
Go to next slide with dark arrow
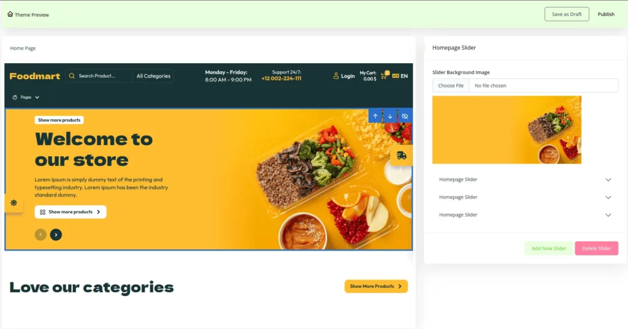click(x=56, y=235)
